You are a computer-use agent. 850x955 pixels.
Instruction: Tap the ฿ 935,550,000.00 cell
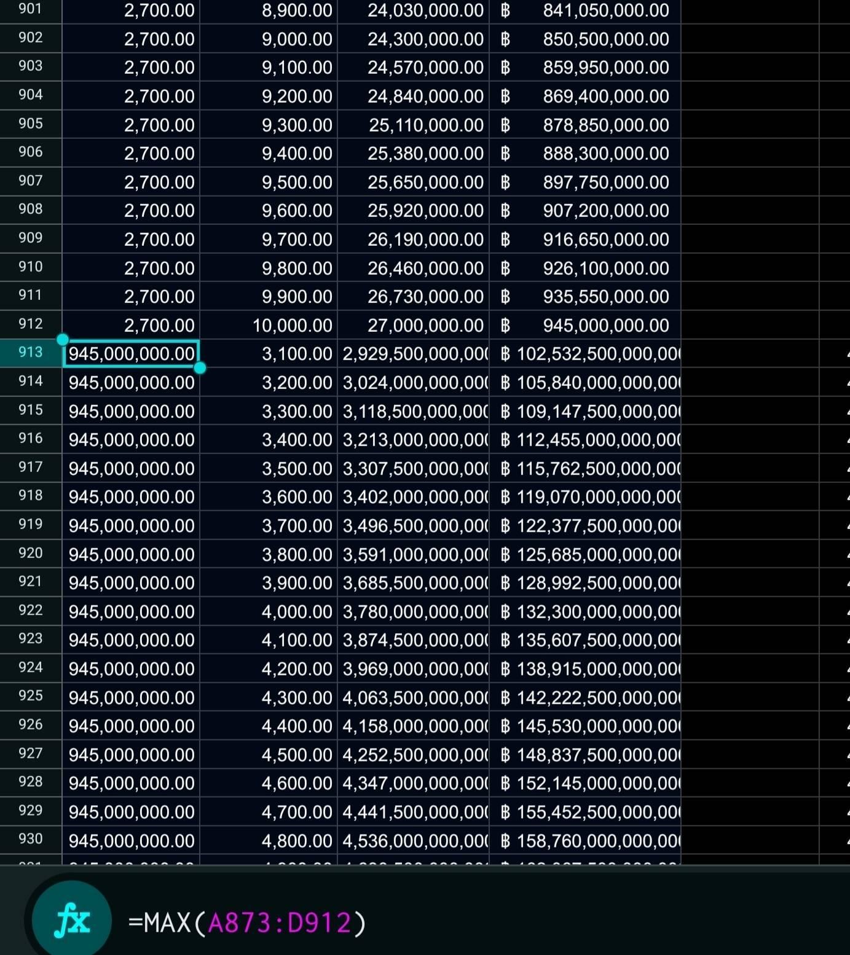tap(585, 296)
